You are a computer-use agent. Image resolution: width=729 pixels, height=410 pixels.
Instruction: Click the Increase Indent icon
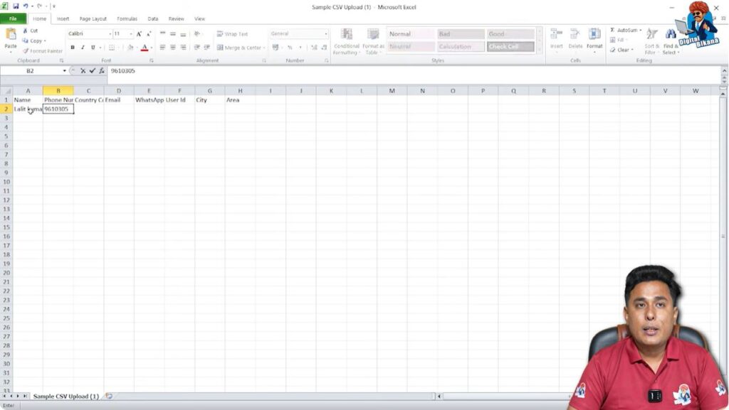click(207, 48)
